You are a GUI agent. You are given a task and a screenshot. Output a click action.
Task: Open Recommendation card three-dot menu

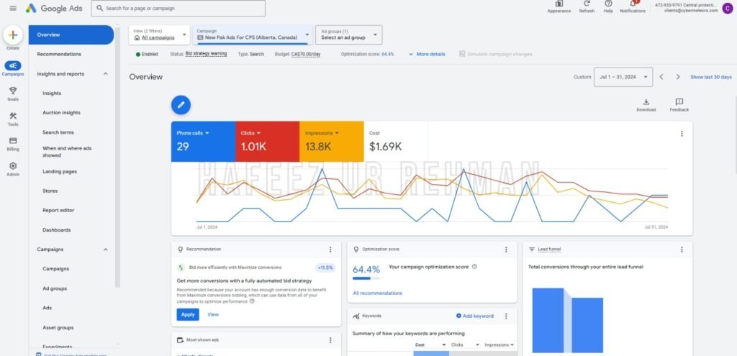pyautogui.click(x=330, y=250)
